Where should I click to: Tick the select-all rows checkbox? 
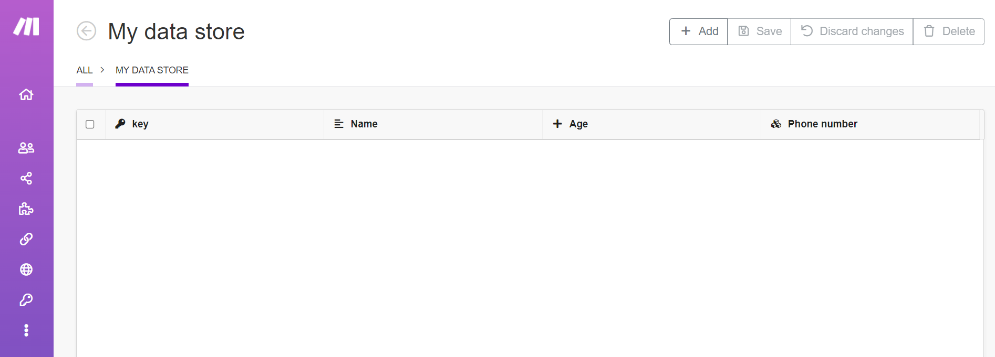point(90,124)
